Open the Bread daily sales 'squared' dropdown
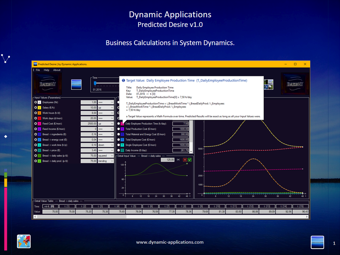 (105, 156)
